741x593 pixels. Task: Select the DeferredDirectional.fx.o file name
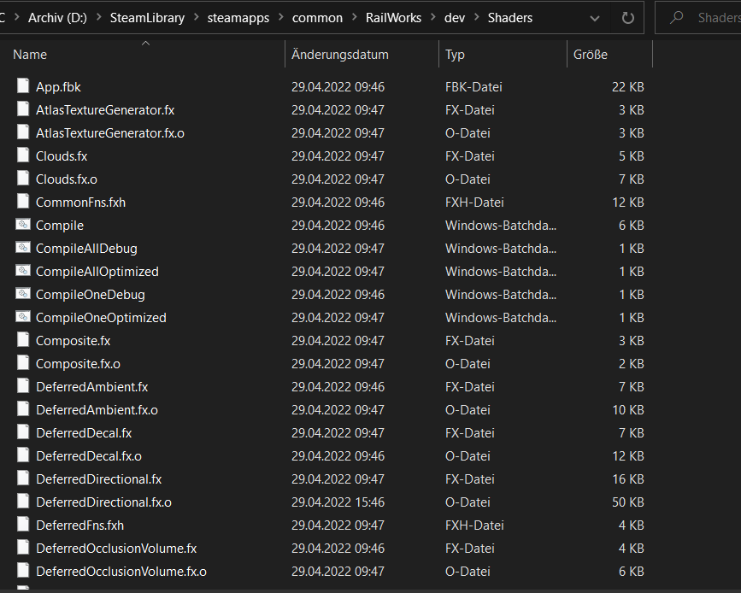[103, 502]
